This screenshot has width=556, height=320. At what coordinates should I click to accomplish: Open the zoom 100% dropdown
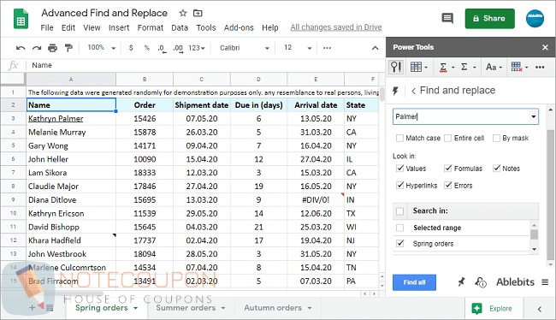(x=102, y=48)
